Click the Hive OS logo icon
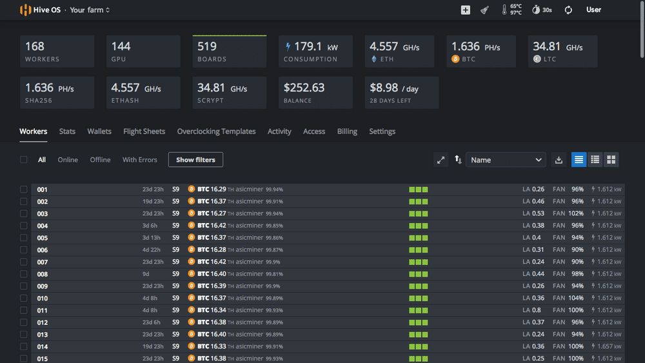 pos(25,10)
